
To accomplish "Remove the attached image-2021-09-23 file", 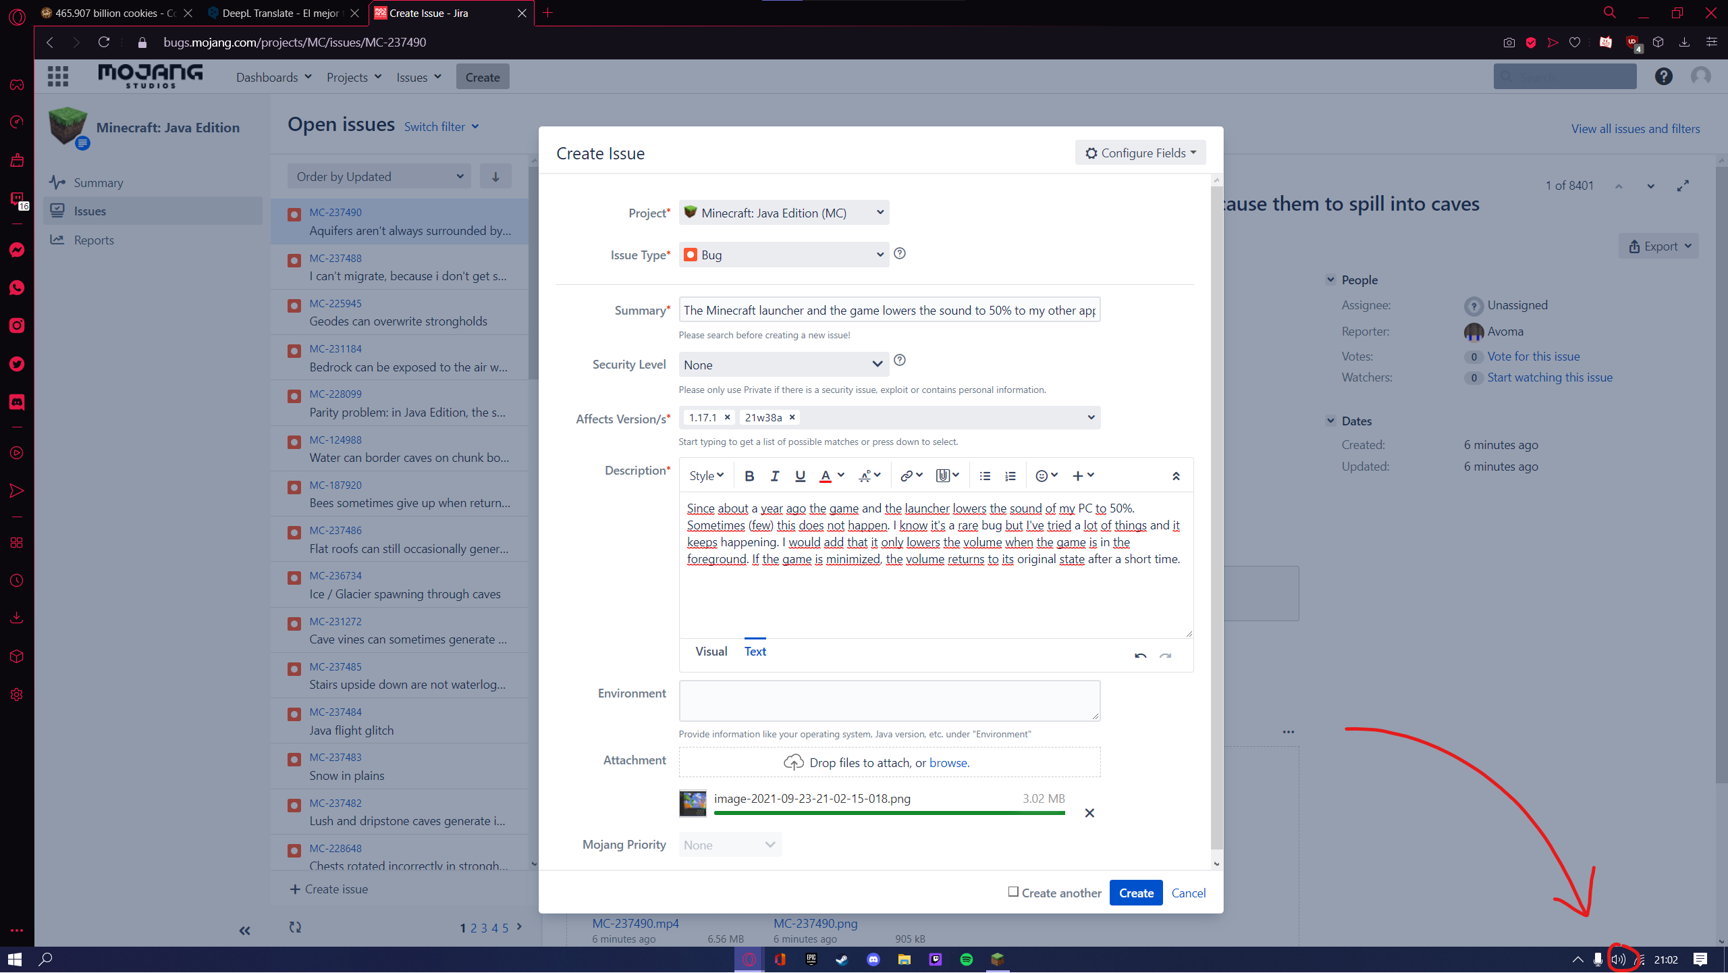I will tap(1089, 813).
